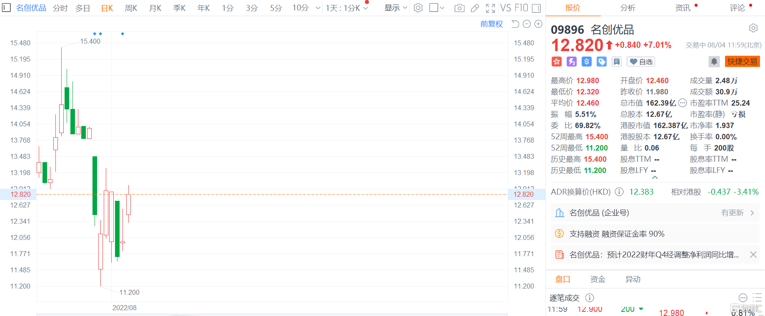
Task: Click VS compare stocks button
Action: coord(505,8)
